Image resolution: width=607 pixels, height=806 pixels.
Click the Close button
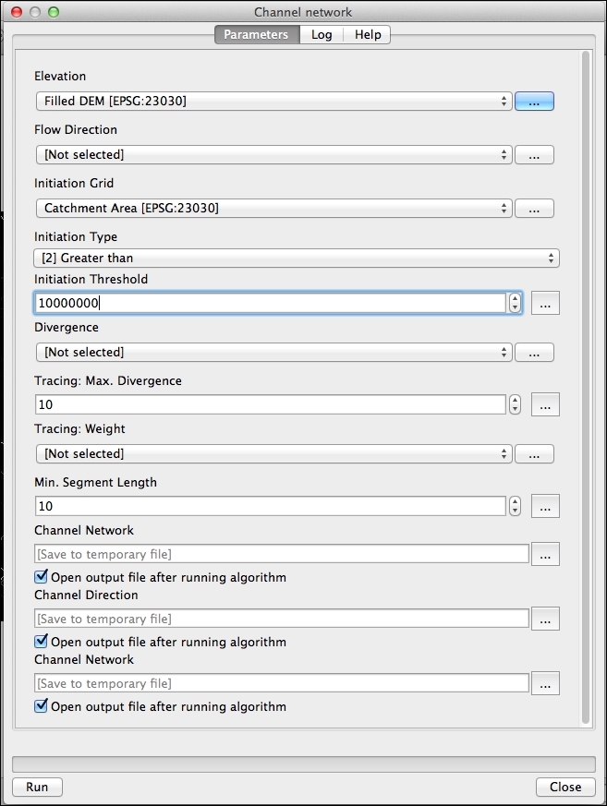pos(565,788)
